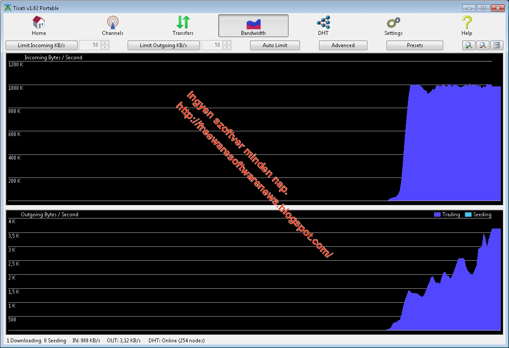The width and height of the screenshot is (509, 348).
Task: Click the Seeding legend color swatch
Action: 468,215
